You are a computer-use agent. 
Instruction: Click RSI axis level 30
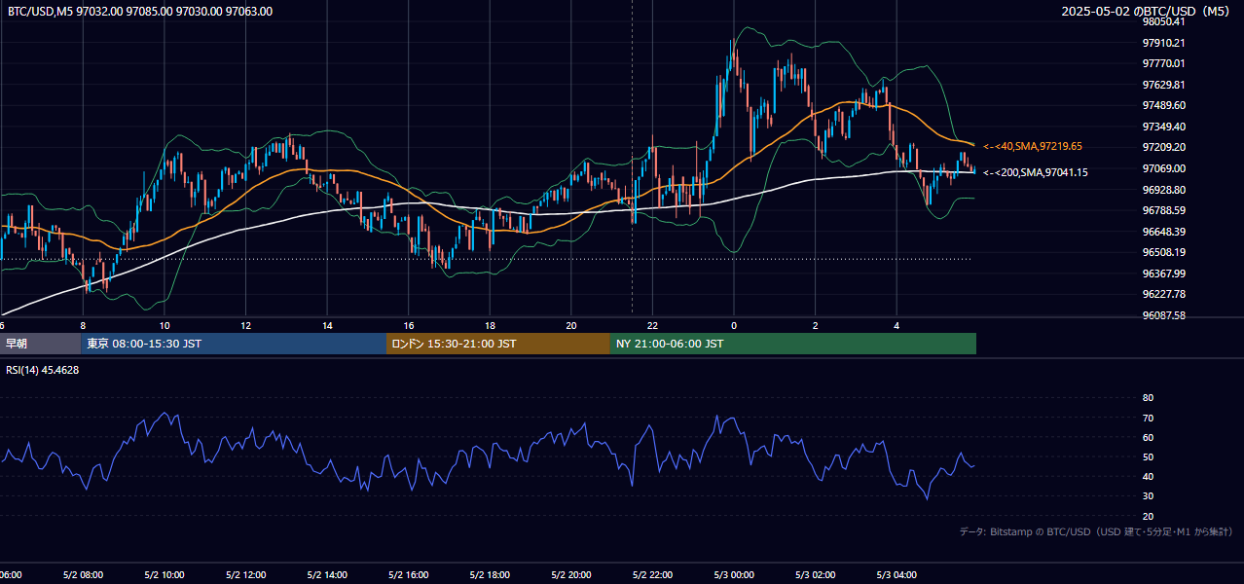point(1148,495)
